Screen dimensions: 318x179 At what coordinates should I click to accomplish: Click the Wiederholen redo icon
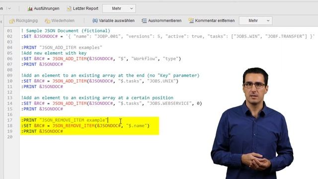[48, 21]
